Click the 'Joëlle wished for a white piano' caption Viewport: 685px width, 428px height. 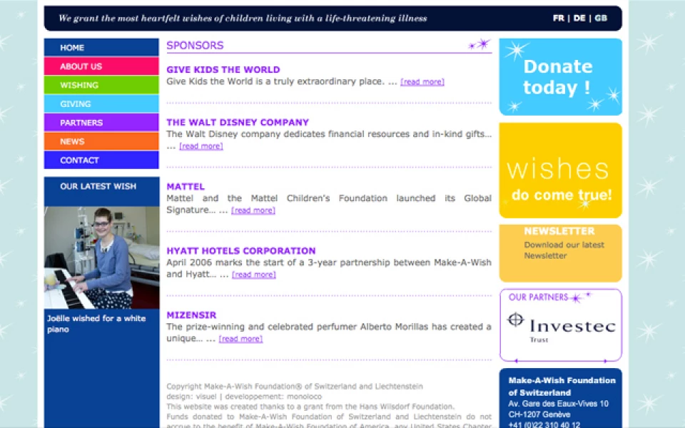(96, 324)
